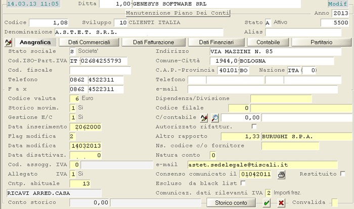Image resolution: width=354 pixels, height=209 pixels.
Task: Click the printer icon beside consent date
Action: (x=282, y=174)
